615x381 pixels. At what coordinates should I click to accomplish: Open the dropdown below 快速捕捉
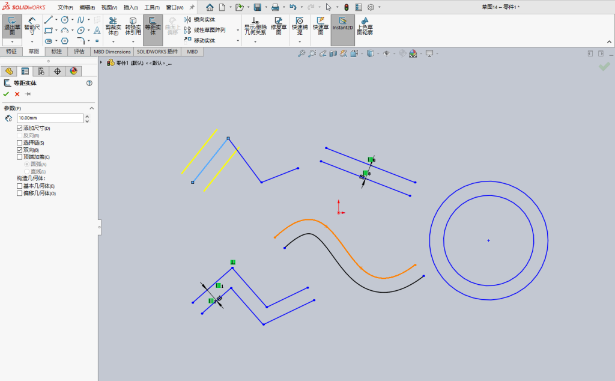(300, 41)
